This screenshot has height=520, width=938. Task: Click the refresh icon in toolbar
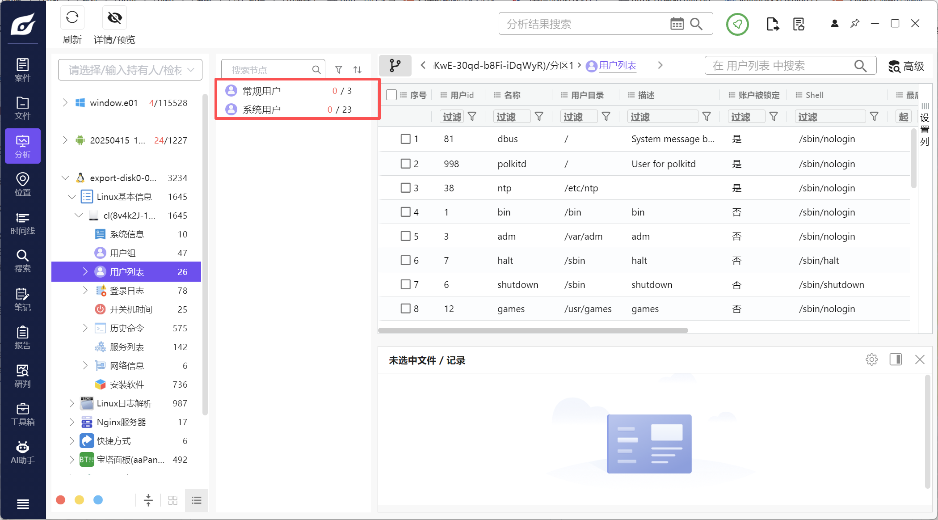coord(72,18)
